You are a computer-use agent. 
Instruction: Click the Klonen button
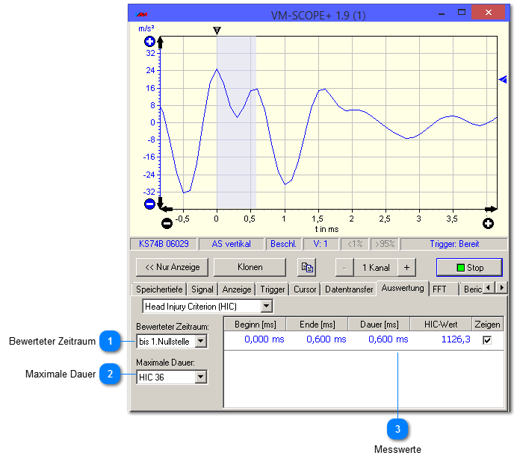tap(250, 267)
